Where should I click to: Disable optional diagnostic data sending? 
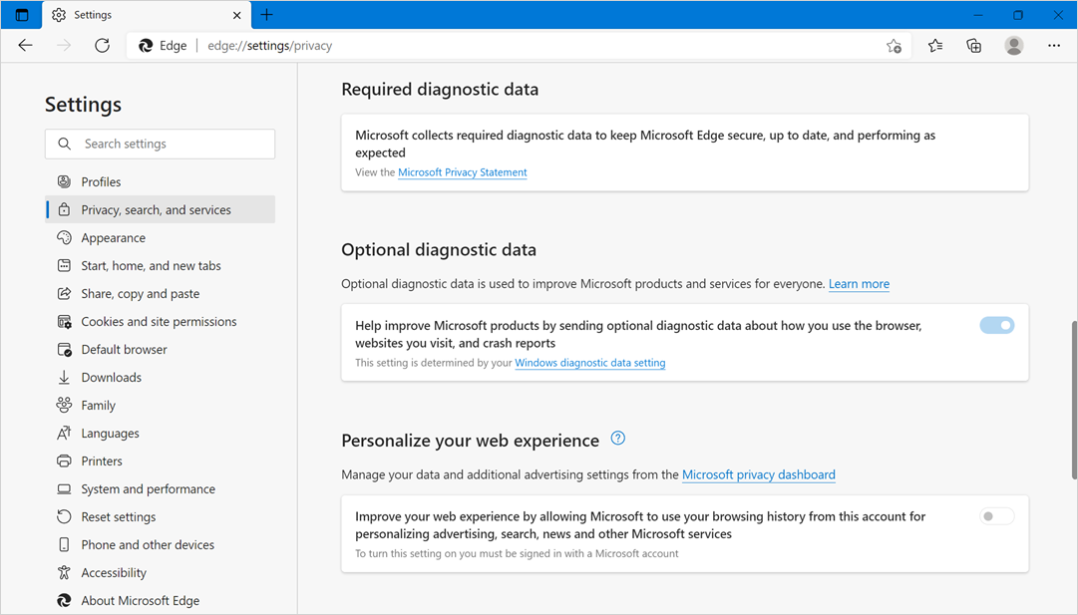(996, 325)
